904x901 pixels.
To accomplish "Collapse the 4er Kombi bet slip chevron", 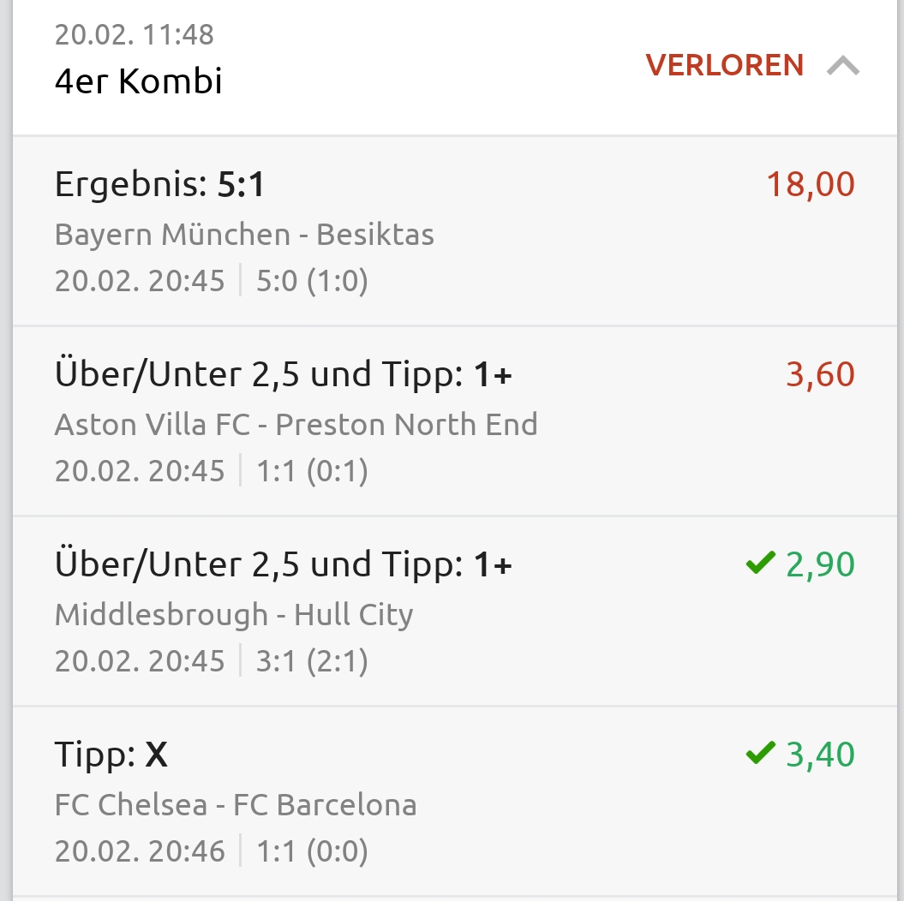I will tap(843, 66).
